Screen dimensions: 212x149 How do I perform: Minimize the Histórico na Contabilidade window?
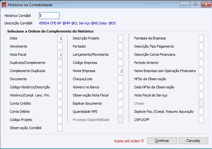185,5
